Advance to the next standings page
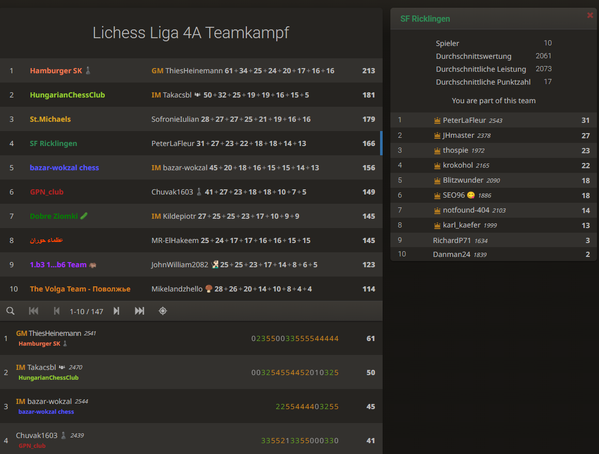Viewport: 599px width, 454px height. click(116, 311)
